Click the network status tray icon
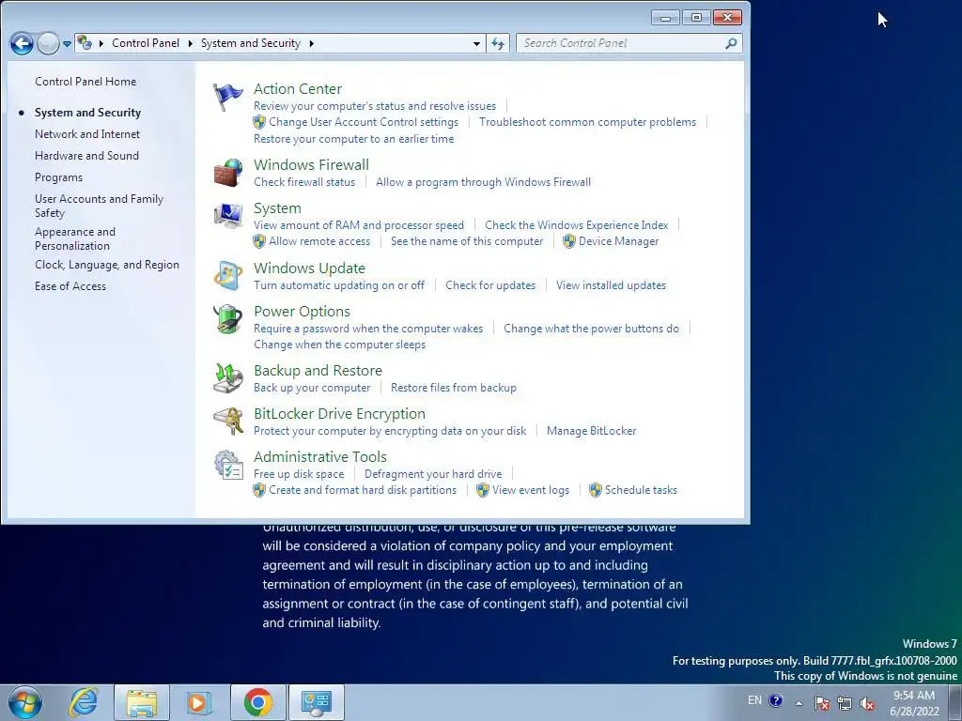 click(x=845, y=703)
